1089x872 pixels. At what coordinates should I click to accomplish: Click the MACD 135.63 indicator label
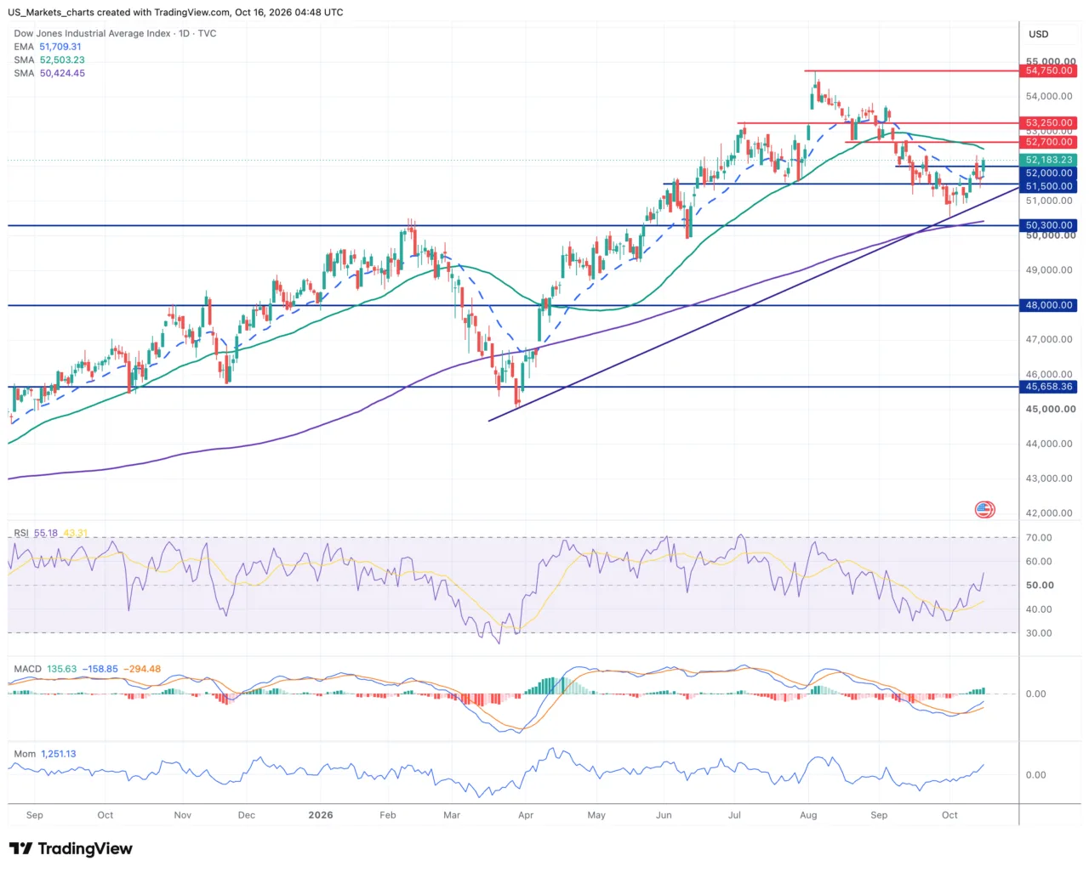pyautogui.click(x=45, y=669)
